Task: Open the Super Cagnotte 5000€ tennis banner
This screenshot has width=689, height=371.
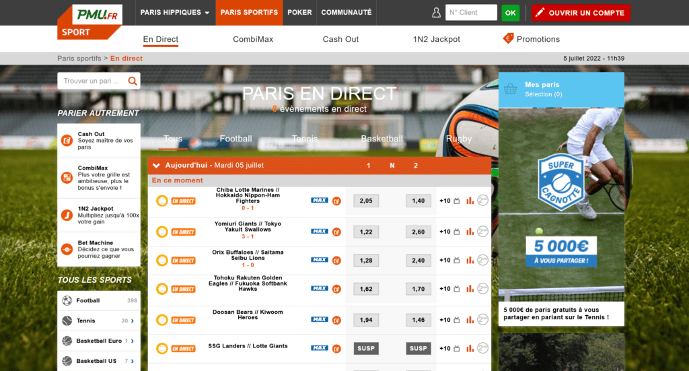Action: [561, 216]
